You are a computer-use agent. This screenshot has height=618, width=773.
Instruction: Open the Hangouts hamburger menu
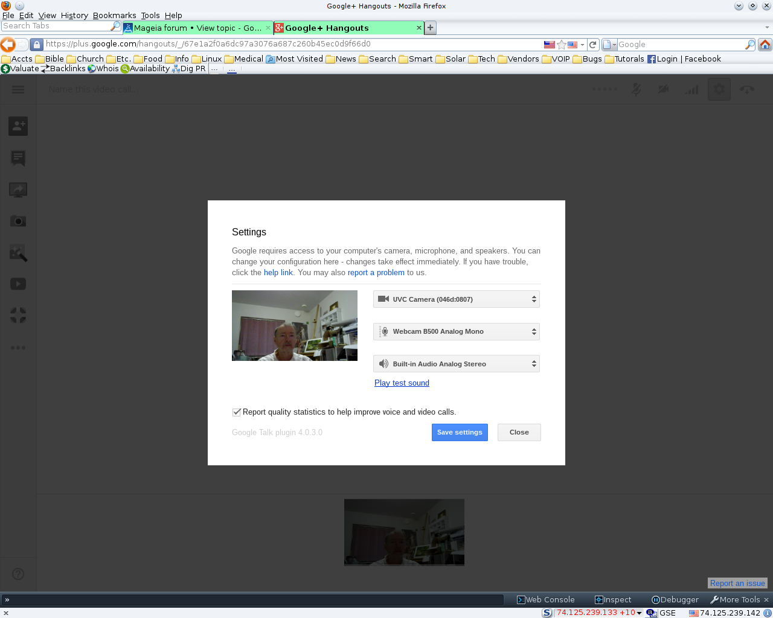tap(18, 89)
